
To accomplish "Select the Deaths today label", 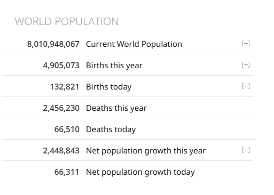I will 111,129.
